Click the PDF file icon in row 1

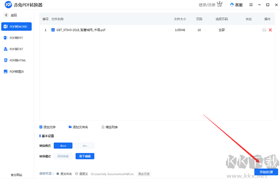[53, 30]
